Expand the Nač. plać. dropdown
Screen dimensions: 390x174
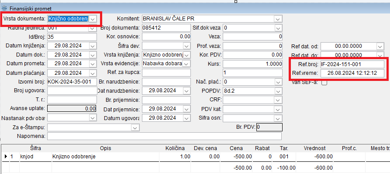pos(278,82)
